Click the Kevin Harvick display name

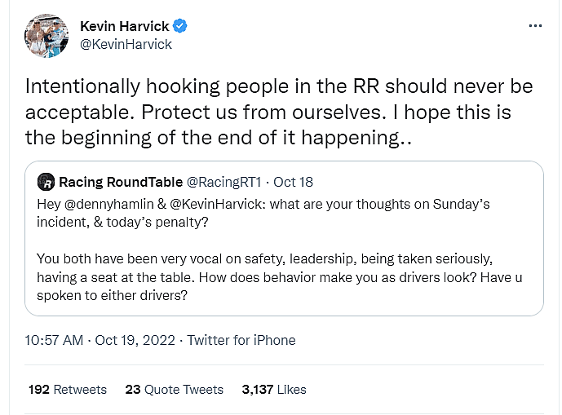point(125,26)
